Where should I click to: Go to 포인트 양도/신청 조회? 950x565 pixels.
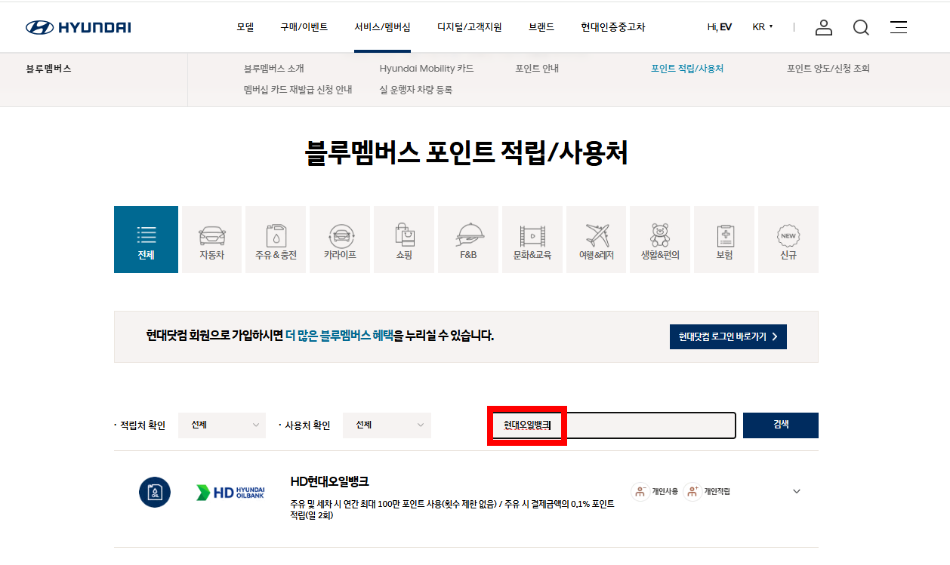(x=828, y=69)
